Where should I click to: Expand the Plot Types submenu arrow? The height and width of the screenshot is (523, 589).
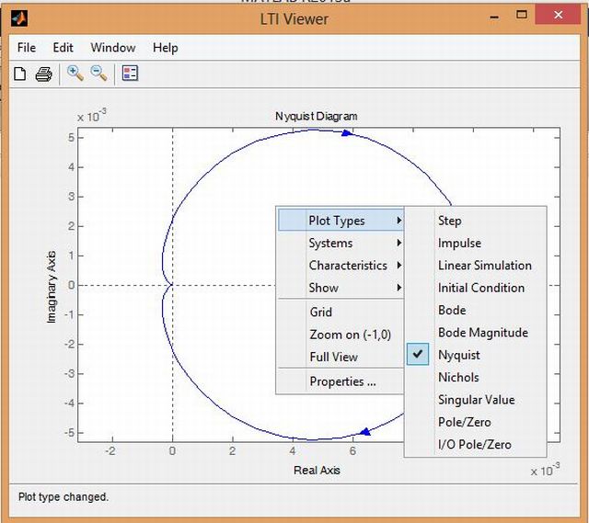tap(399, 221)
